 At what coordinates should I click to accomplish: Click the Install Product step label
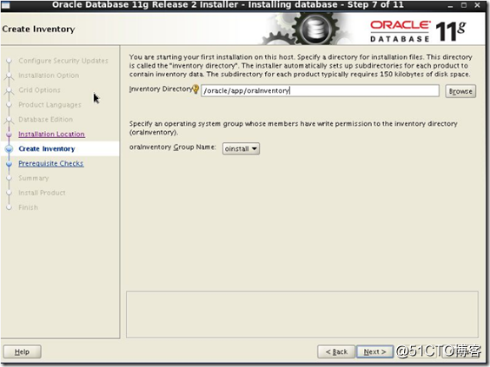[x=43, y=193]
